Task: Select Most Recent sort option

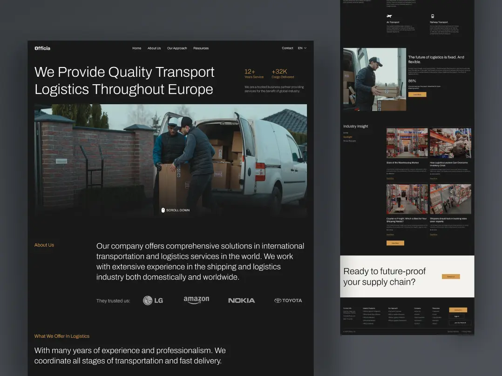Action: click(x=349, y=141)
